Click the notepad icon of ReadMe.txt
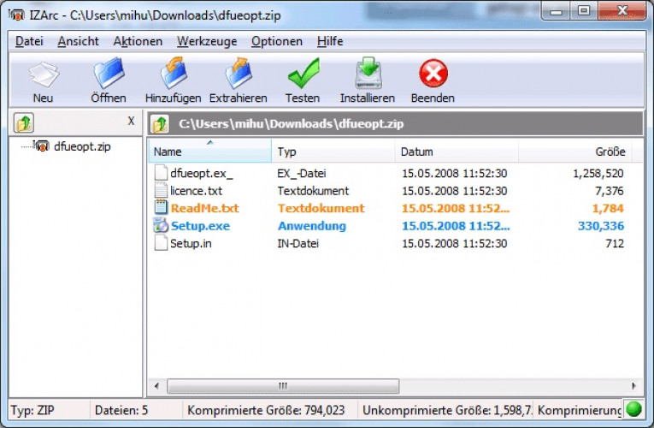The image size is (654, 428). click(x=161, y=208)
